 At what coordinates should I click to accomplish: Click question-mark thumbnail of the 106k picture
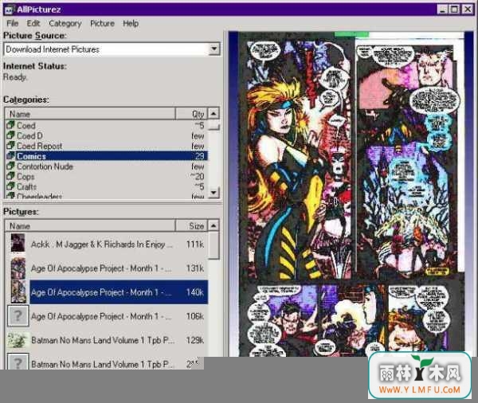click(18, 316)
